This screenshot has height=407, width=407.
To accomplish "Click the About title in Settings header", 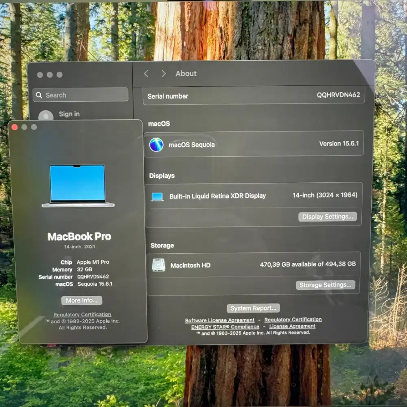I will [x=186, y=73].
